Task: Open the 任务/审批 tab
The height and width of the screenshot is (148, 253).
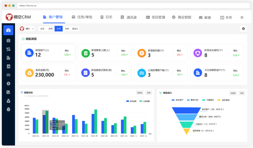Action: (82, 17)
